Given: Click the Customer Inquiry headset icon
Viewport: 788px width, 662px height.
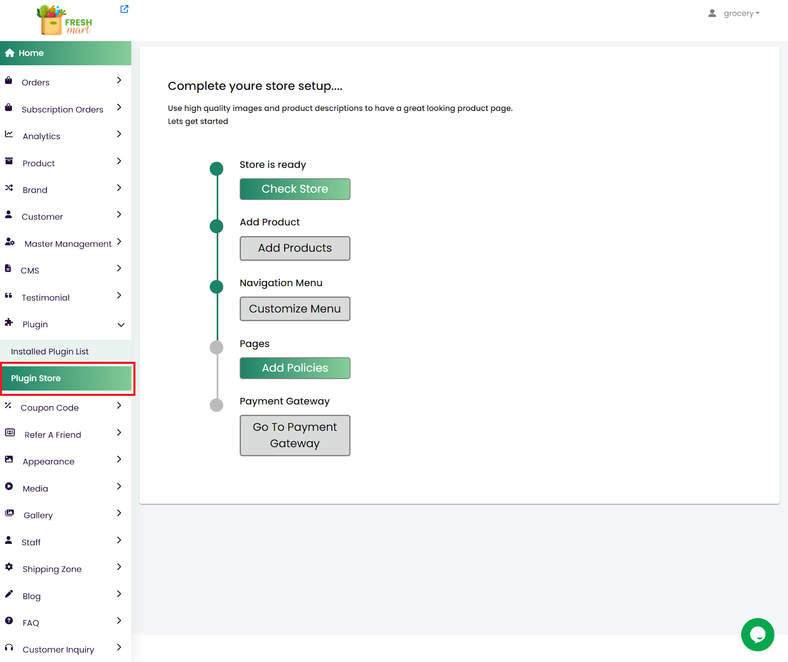Looking at the screenshot, I should tap(9, 648).
